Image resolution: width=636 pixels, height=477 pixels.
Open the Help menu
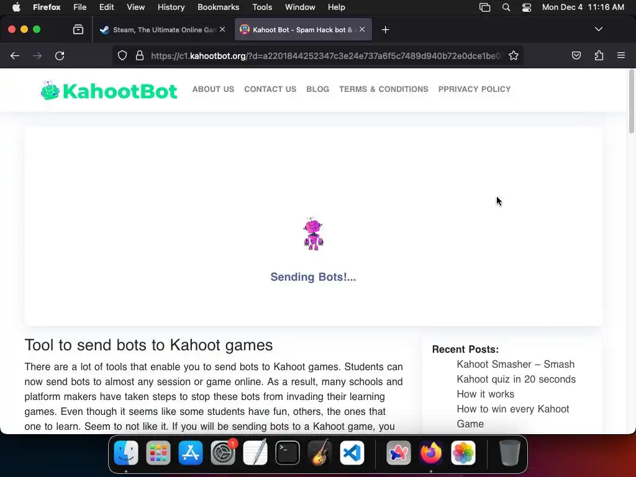click(336, 7)
